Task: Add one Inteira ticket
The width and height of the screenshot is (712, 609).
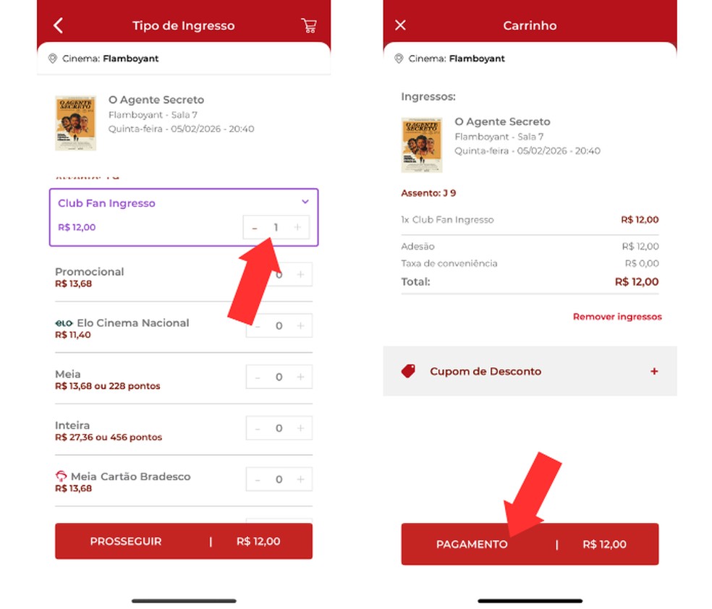Action: pos(300,428)
